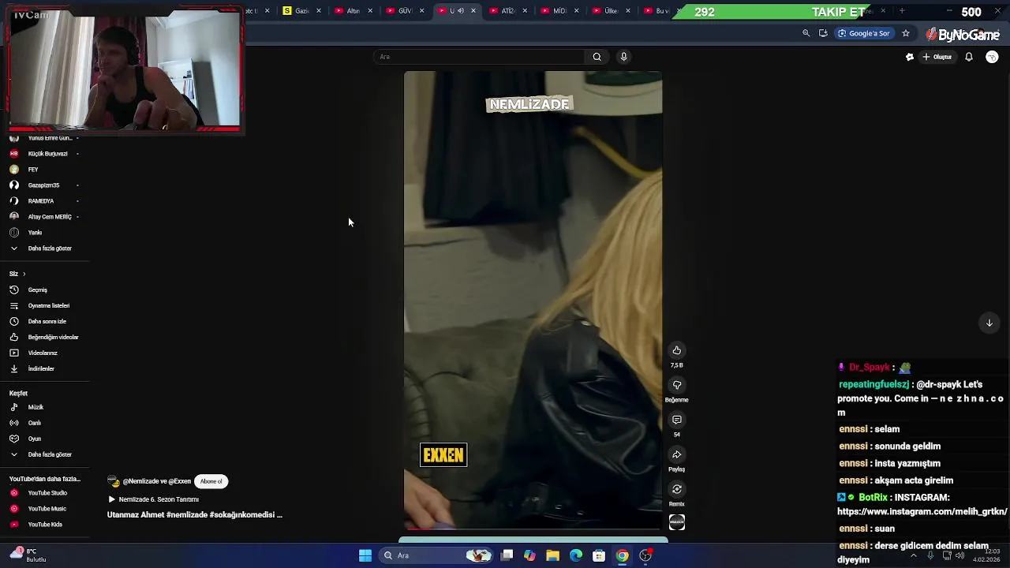Open the account avatar menu
The width and height of the screenshot is (1010, 568).
point(992,57)
